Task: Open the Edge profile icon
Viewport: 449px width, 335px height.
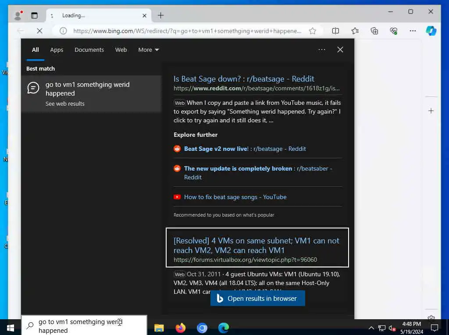Action: tap(18, 15)
